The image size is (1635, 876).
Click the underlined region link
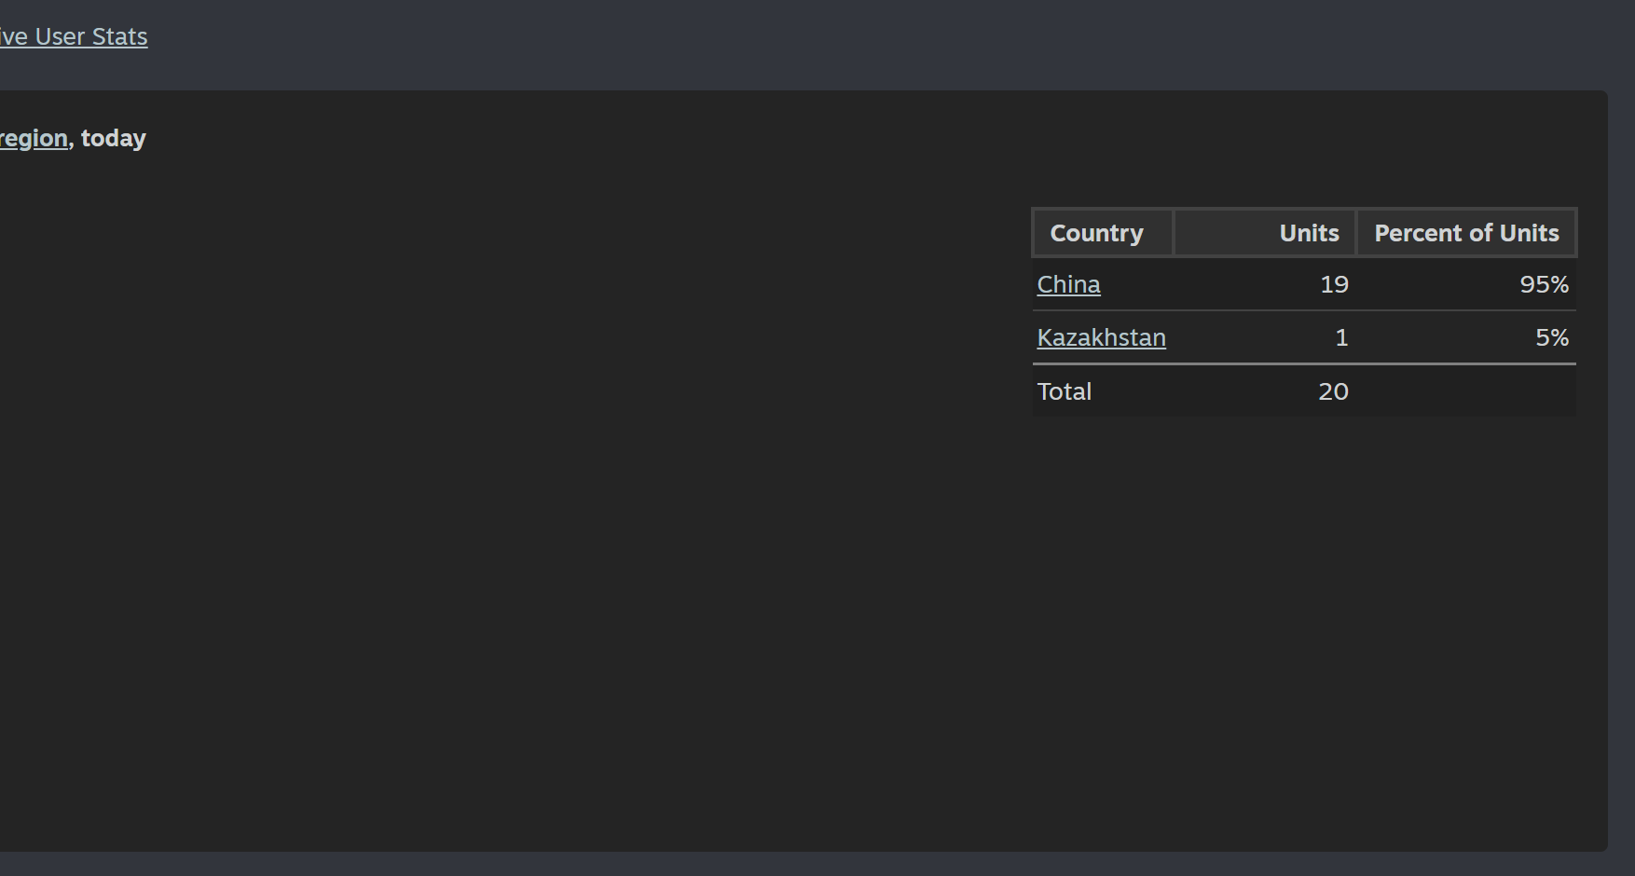click(34, 138)
